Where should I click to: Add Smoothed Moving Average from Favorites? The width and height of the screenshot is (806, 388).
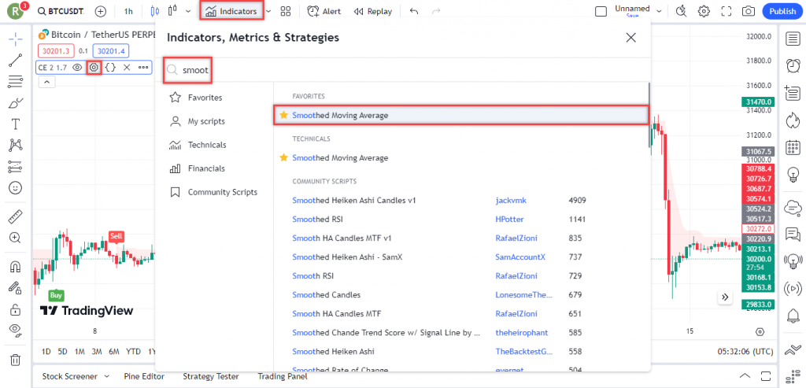(x=460, y=116)
